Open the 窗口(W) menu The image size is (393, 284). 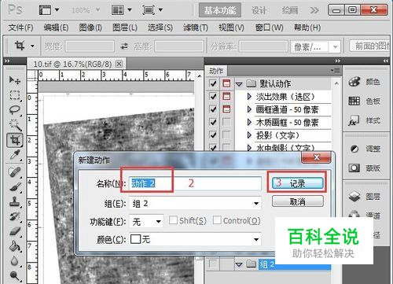click(x=269, y=28)
